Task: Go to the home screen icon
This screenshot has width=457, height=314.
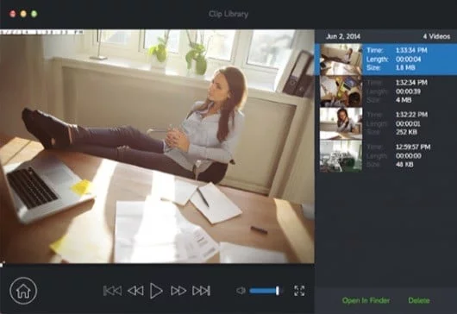Action: pos(23,291)
